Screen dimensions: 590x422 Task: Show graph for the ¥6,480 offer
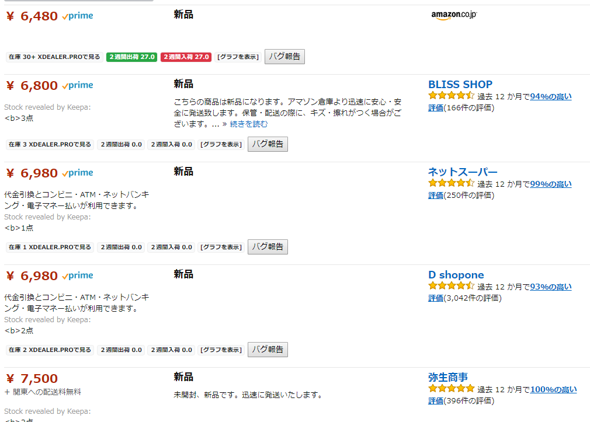click(x=238, y=57)
